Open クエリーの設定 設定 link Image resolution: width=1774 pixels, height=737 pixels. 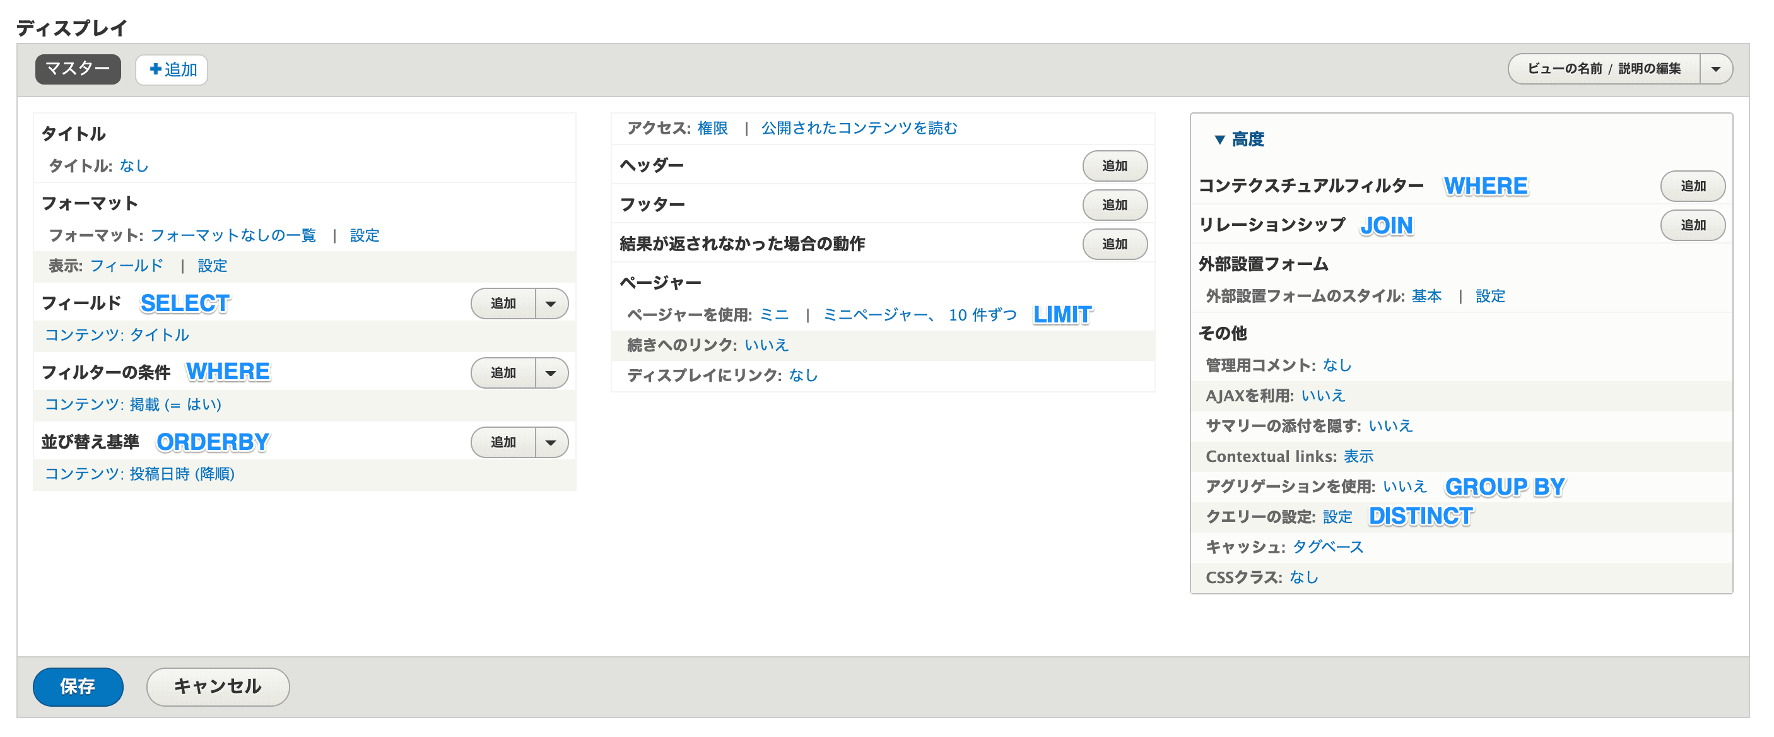(1337, 517)
